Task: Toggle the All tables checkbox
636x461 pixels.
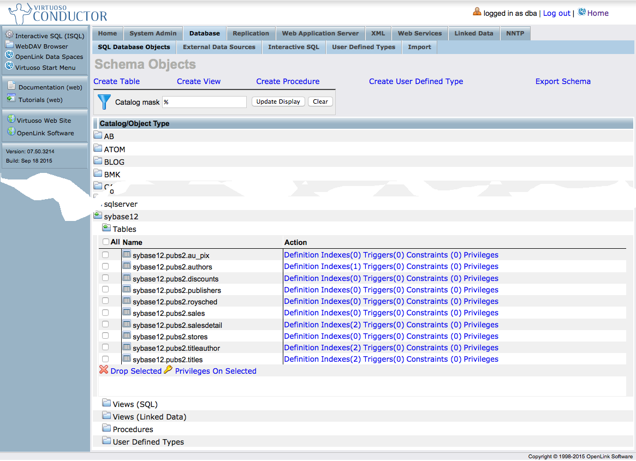Action: pos(105,242)
